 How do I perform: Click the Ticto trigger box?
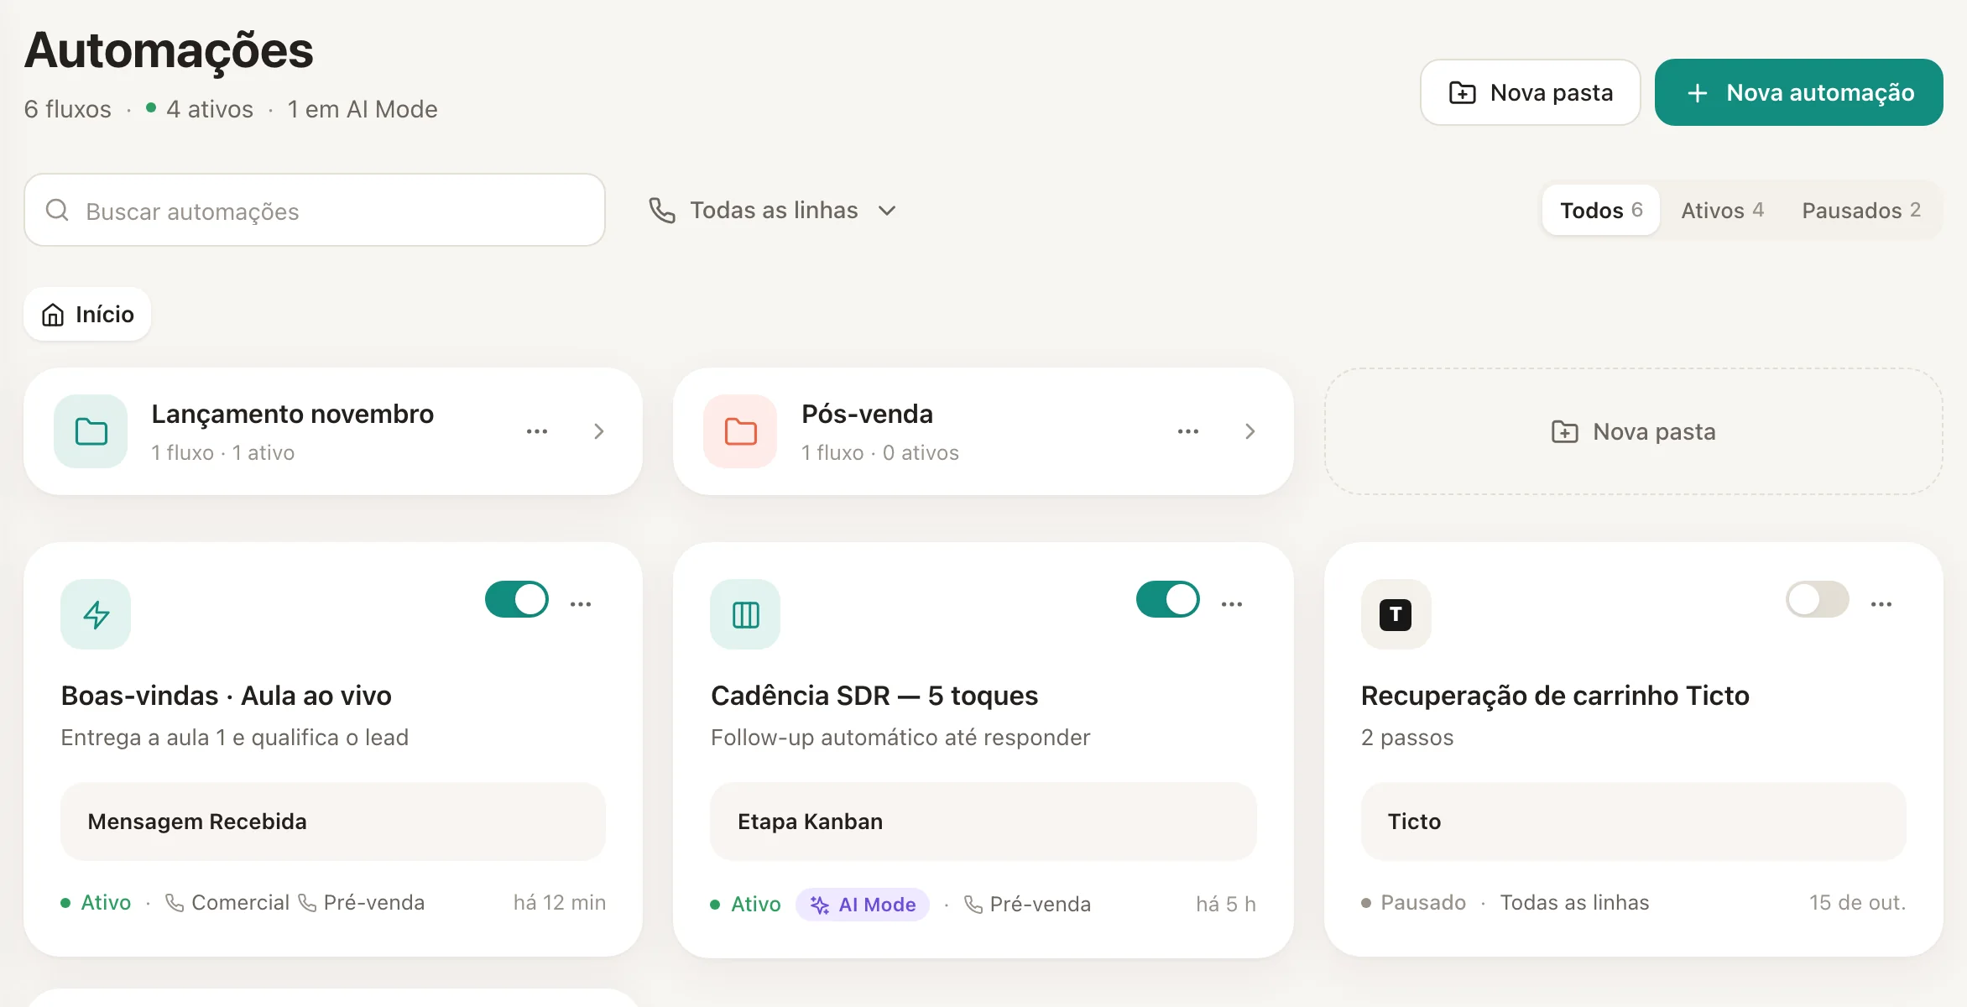[x=1633, y=822]
